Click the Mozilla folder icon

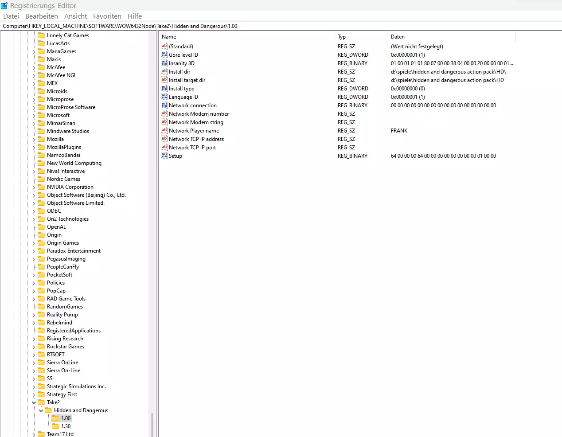41,139
